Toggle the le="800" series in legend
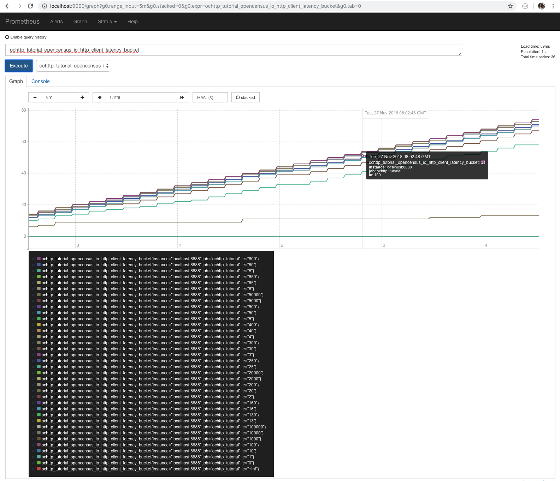The image size is (560, 481). (x=150, y=259)
